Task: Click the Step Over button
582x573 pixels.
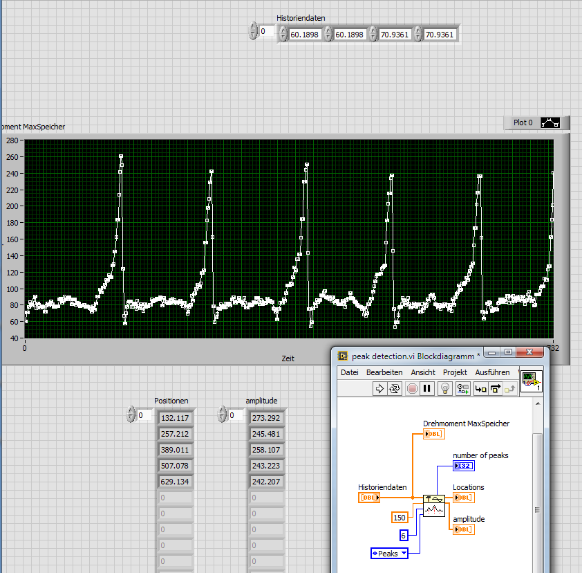Action: (x=495, y=388)
